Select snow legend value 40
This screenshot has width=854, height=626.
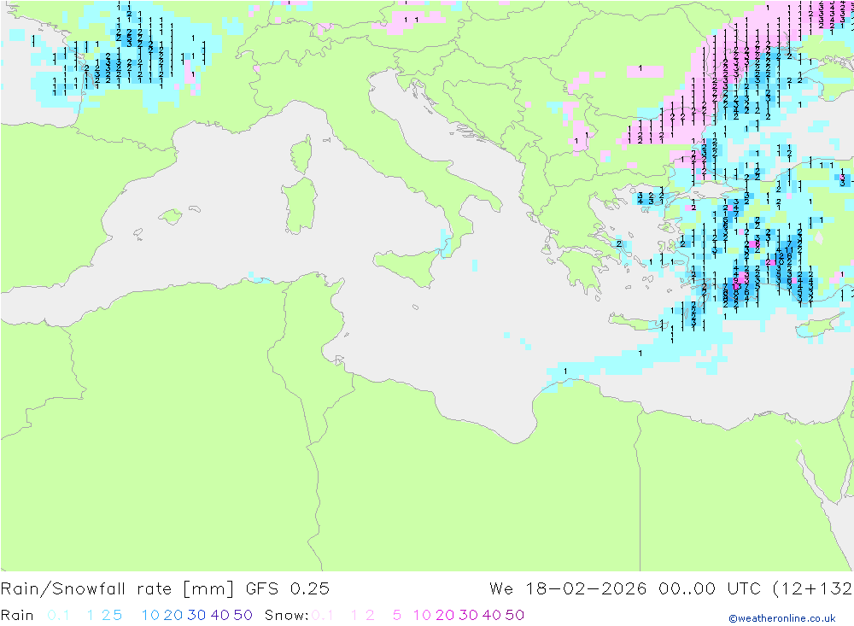492,615
